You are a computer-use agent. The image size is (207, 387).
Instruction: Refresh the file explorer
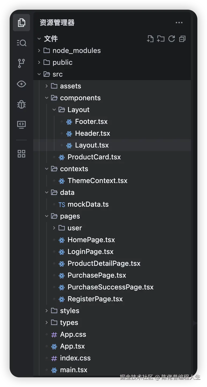click(x=172, y=39)
